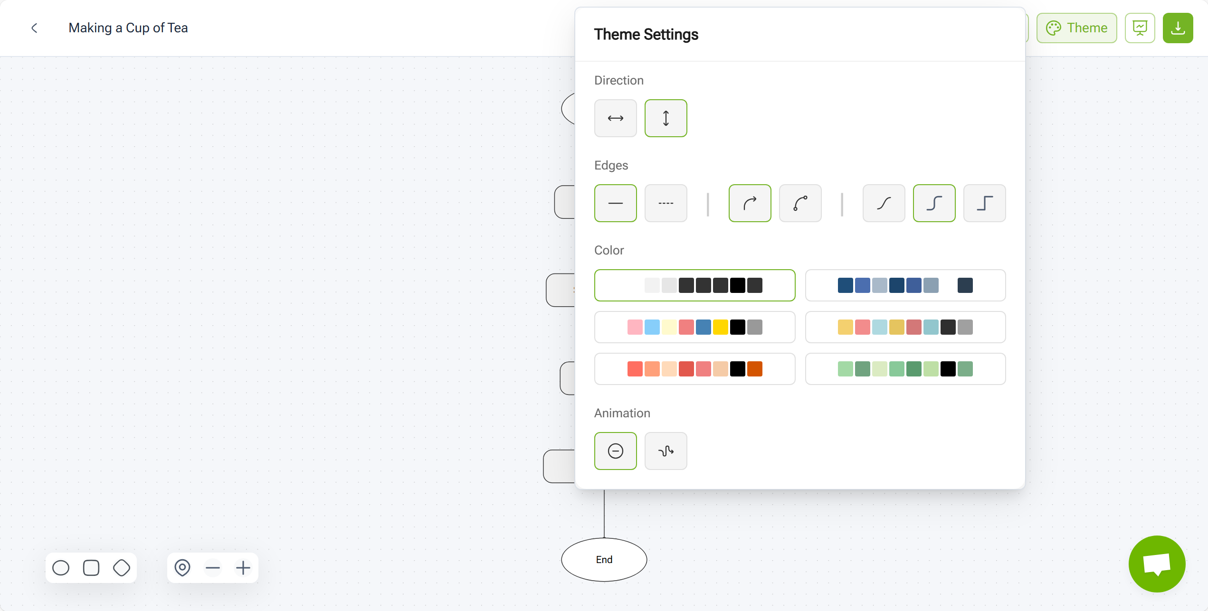Click the back navigation arrow
The width and height of the screenshot is (1208, 611).
[x=34, y=28]
